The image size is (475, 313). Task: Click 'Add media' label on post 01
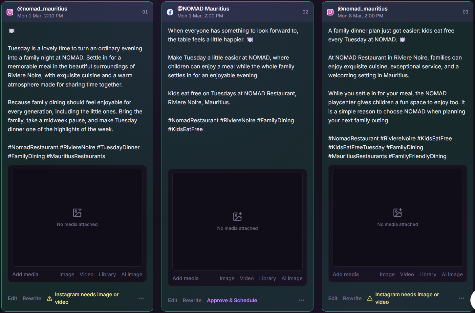tap(25, 274)
